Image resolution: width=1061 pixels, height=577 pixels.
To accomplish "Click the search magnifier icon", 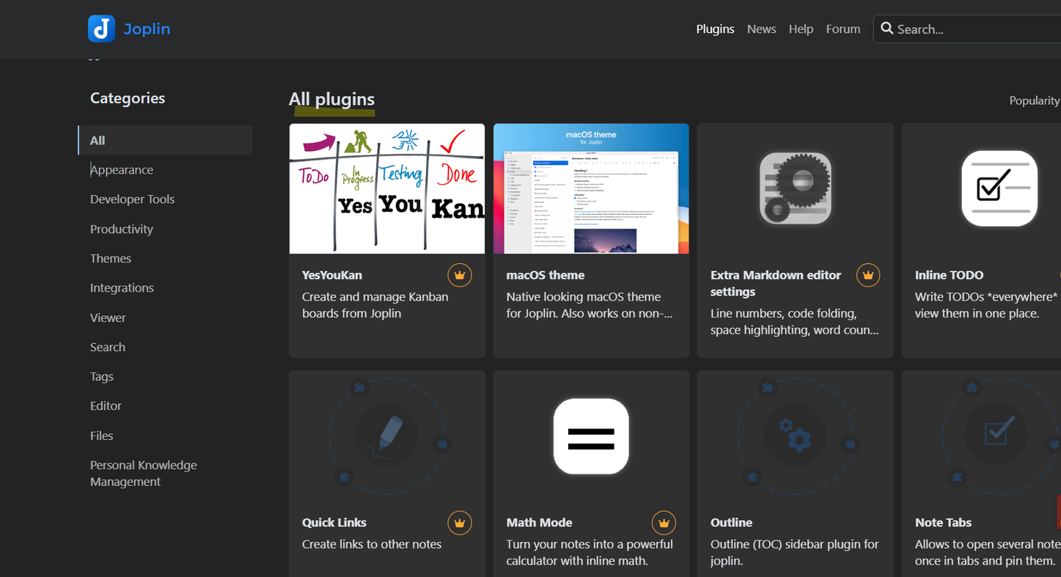I will pyautogui.click(x=887, y=29).
